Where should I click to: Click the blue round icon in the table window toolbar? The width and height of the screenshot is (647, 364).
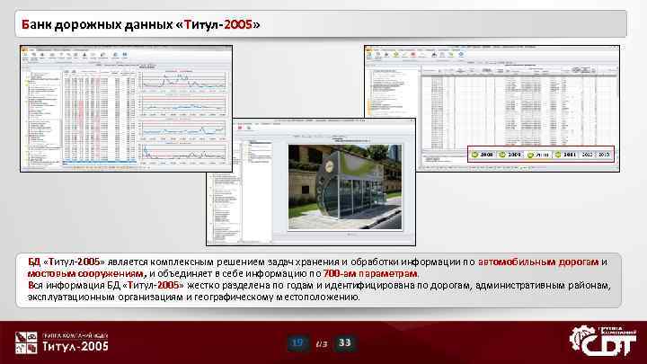pos(461,55)
